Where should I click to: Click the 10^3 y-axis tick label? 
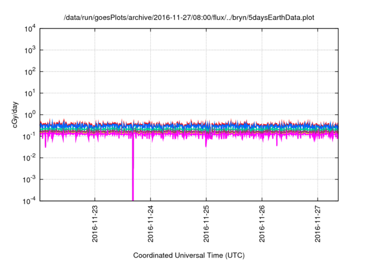coord(30,50)
